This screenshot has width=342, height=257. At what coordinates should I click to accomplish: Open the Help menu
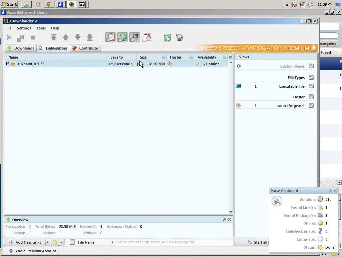point(55,28)
